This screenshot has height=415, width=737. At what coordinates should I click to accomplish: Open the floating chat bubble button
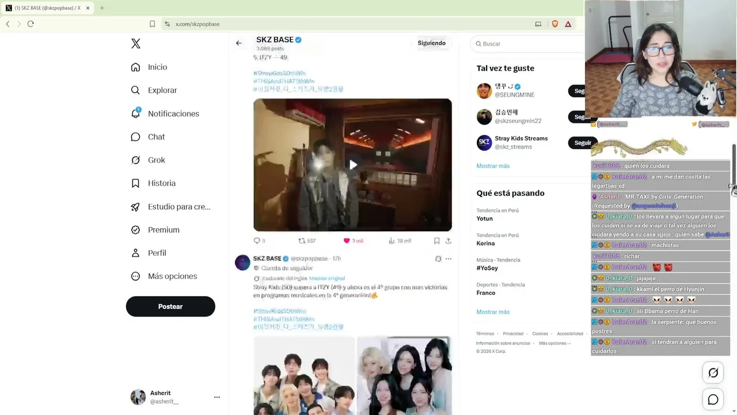pyautogui.click(x=713, y=399)
